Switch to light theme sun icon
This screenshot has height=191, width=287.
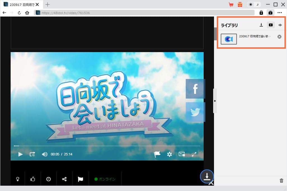pos(251,4)
